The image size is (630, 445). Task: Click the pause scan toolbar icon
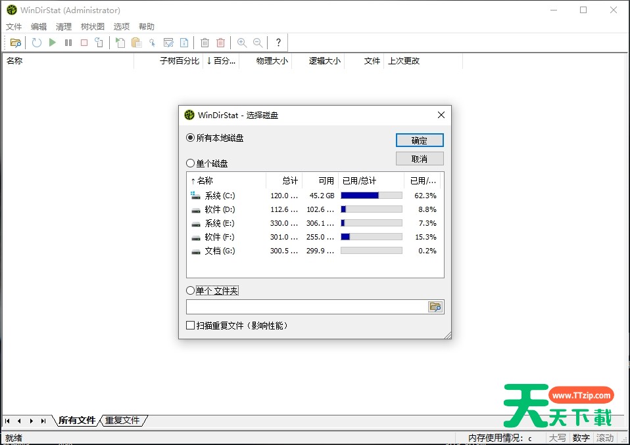pyautogui.click(x=68, y=43)
